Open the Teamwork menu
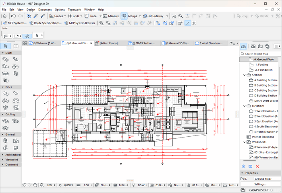This screenshot has height=193, width=282. point(74,9)
